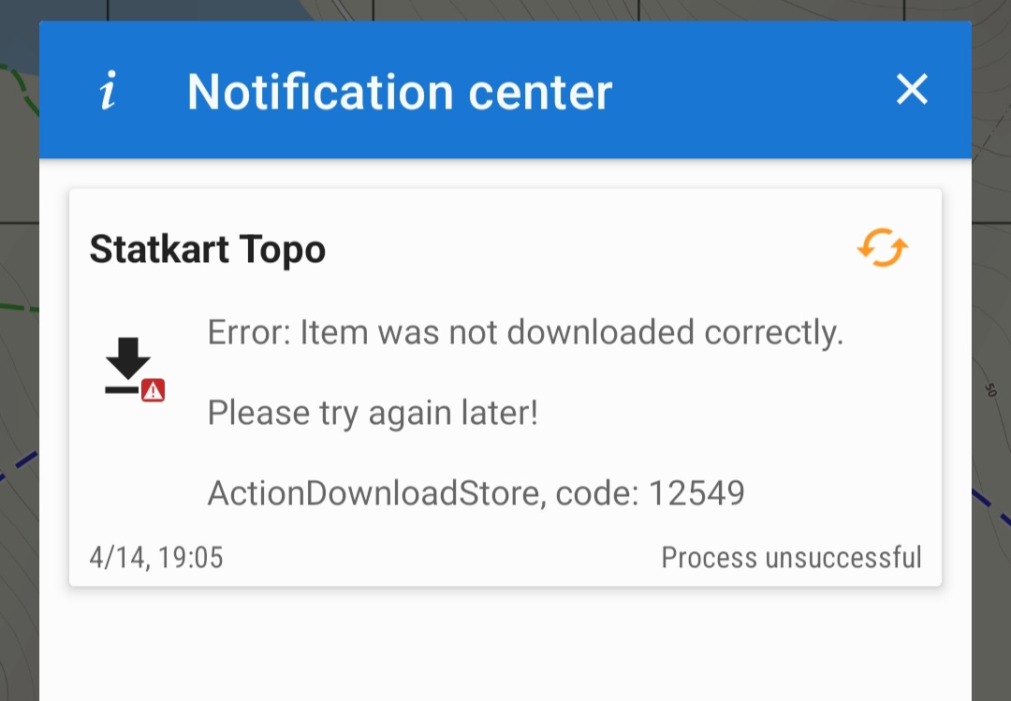Tap the 'Please try again later!' message
The width and height of the screenshot is (1011, 701).
[373, 414]
